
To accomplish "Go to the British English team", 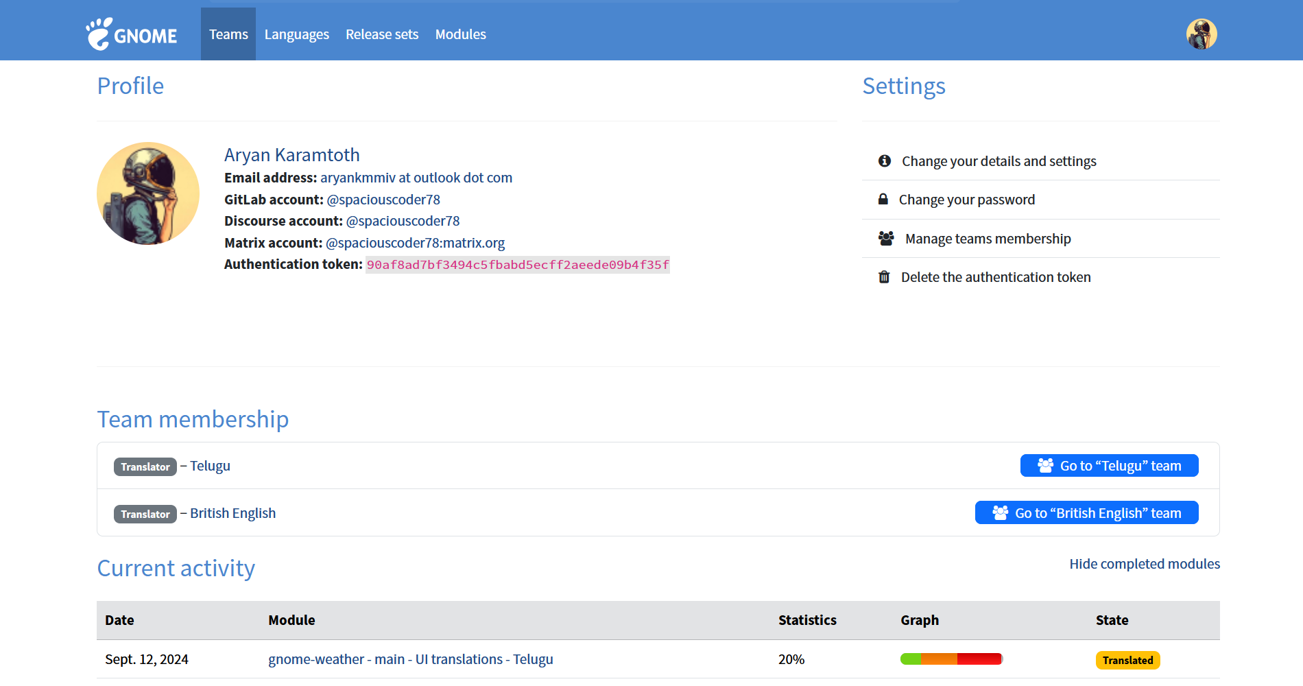I will [1087, 512].
